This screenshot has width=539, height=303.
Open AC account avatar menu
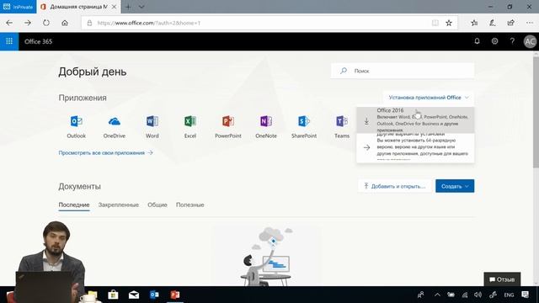(530, 41)
